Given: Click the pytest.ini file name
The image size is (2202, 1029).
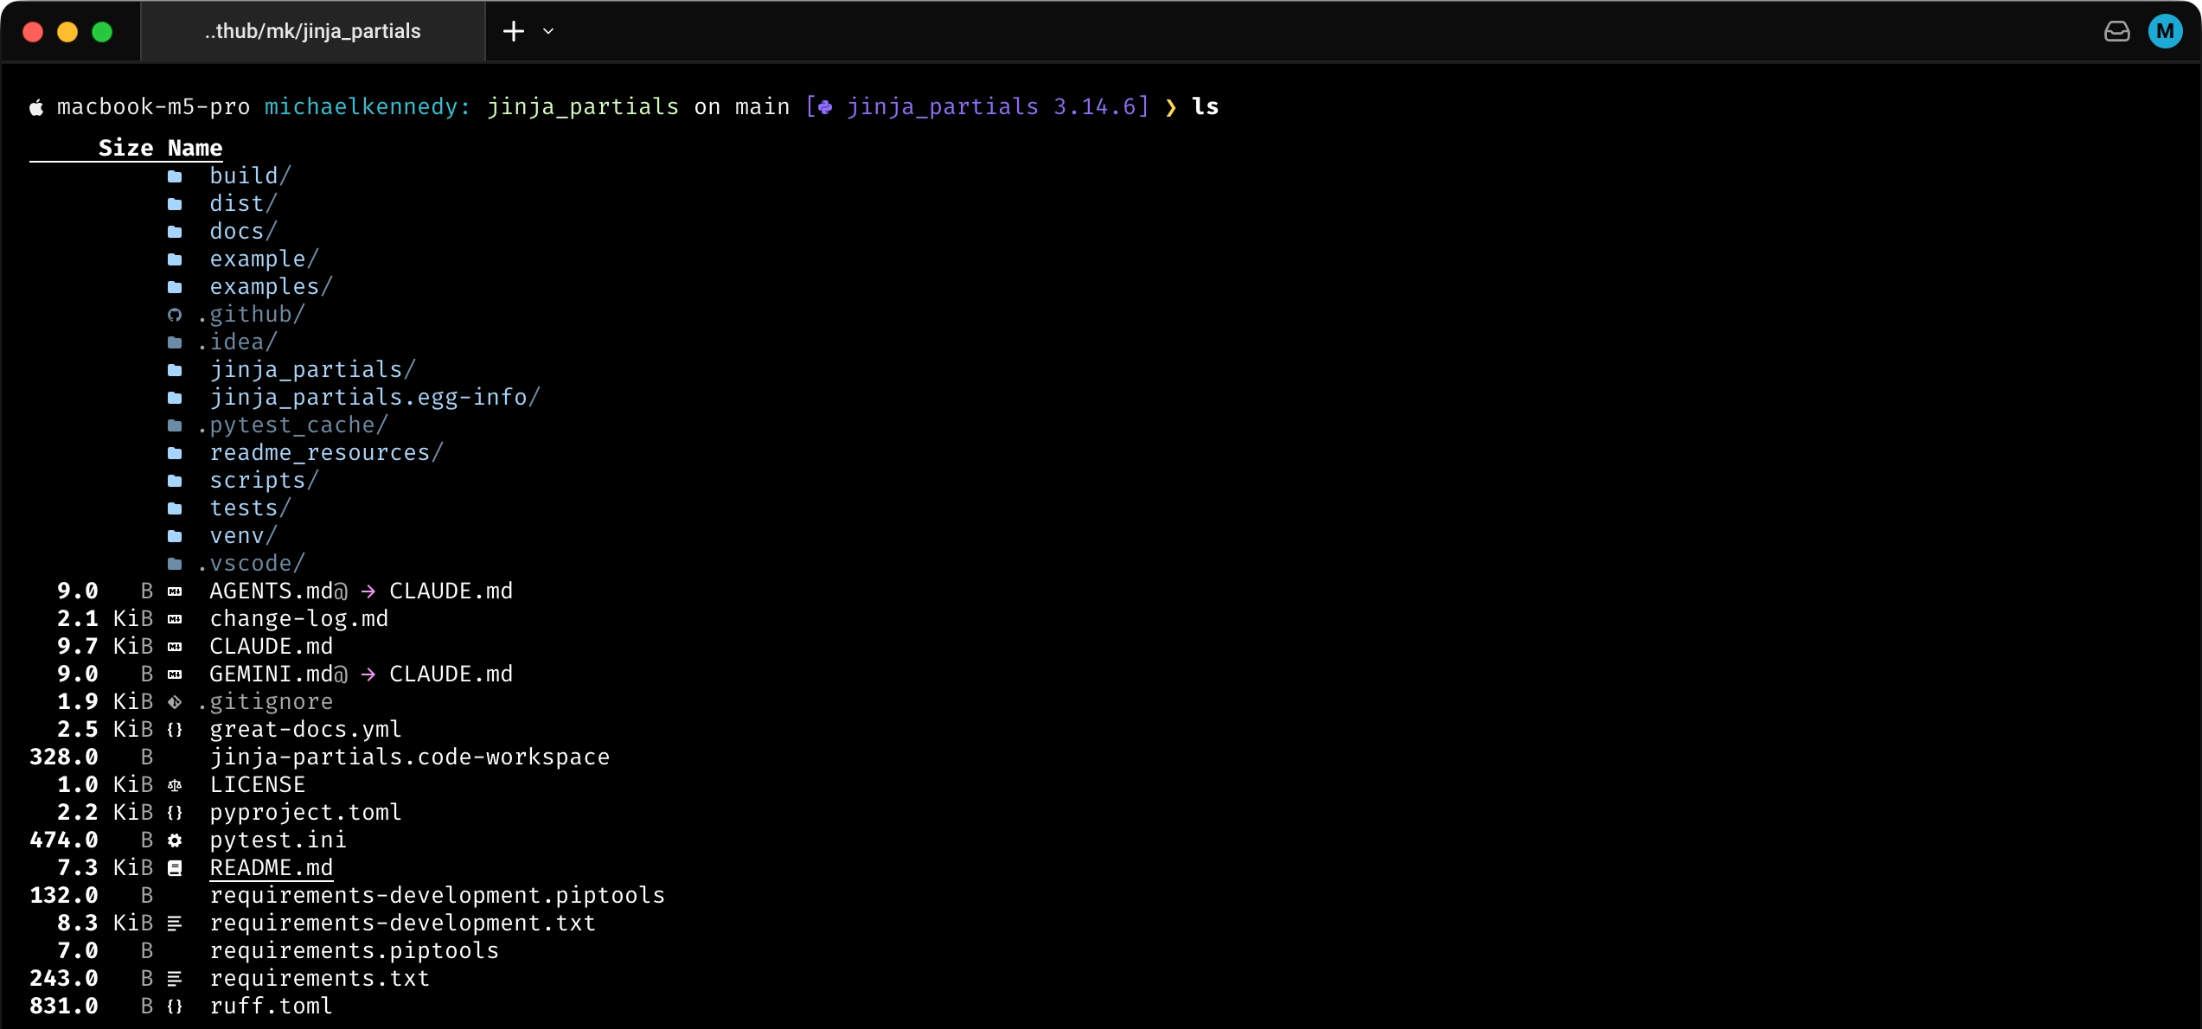Looking at the screenshot, I should [278, 840].
